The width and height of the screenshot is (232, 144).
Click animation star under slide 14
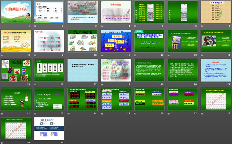tap(202, 55)
